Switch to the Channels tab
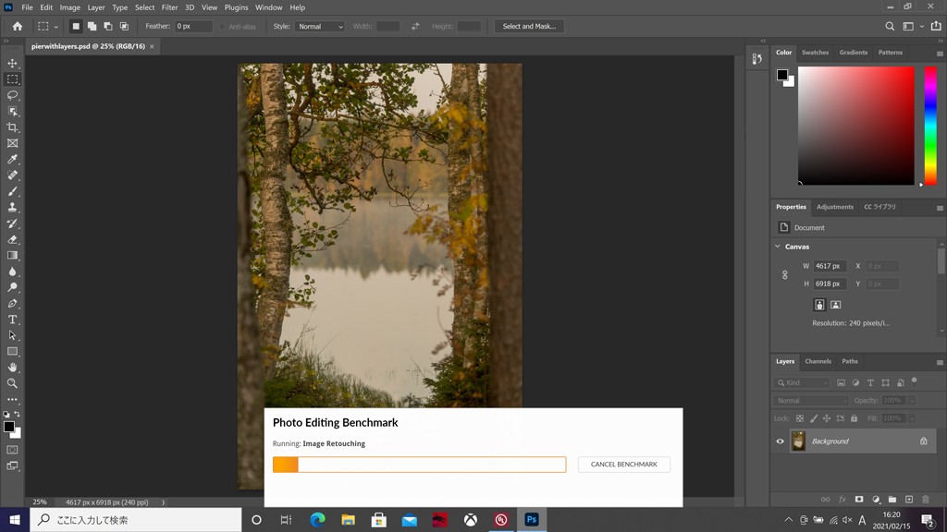947x532 pixels. (x=818, y=361)
